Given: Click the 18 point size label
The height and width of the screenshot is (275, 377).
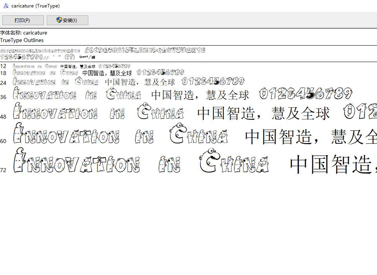Looking at the screenshot, I should click(x=3, y=73).
